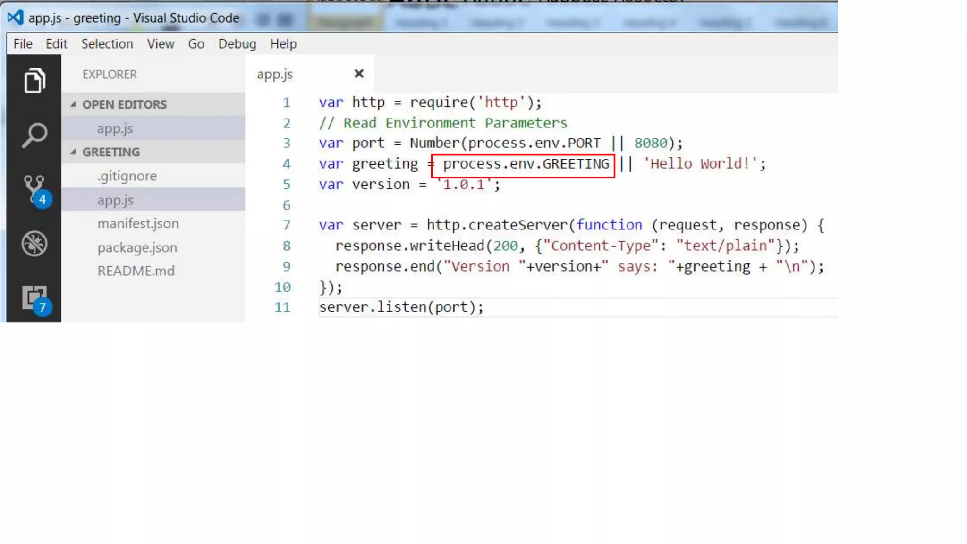This screenshot has width=967, height=544.
Task: Open .gitignore in the file tree
Action: pos(127,176)
